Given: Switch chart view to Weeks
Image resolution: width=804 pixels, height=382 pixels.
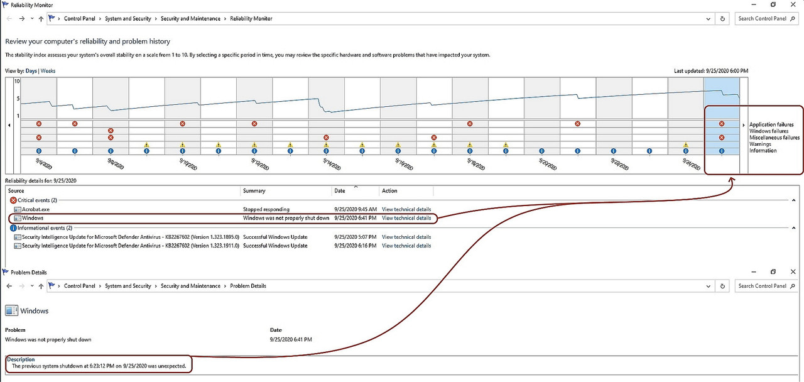Looking at the screenshot, I should click(48, 71).
